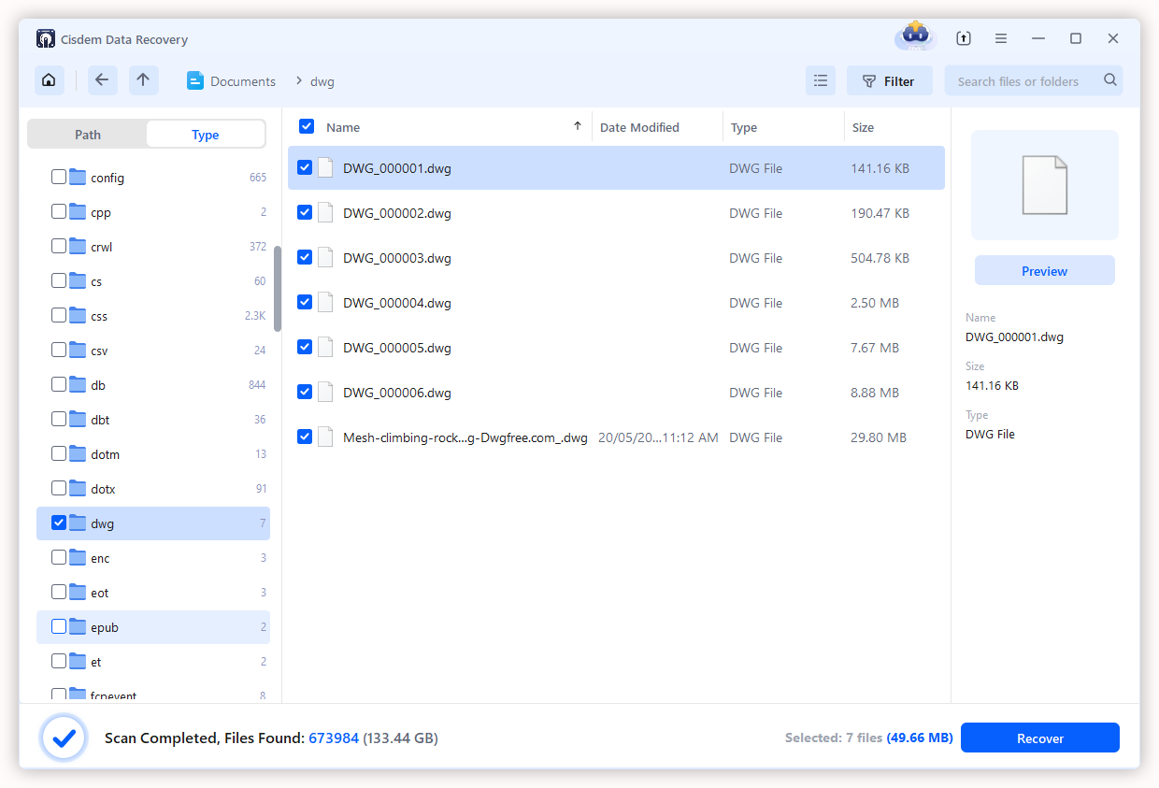
Task: Toggle the select-all checkbox in Name header
Action: tap(307, 125)
